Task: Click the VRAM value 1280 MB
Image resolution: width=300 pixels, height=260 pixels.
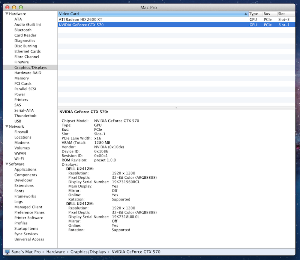Action: pyautogui.click(x=102, y=142)
